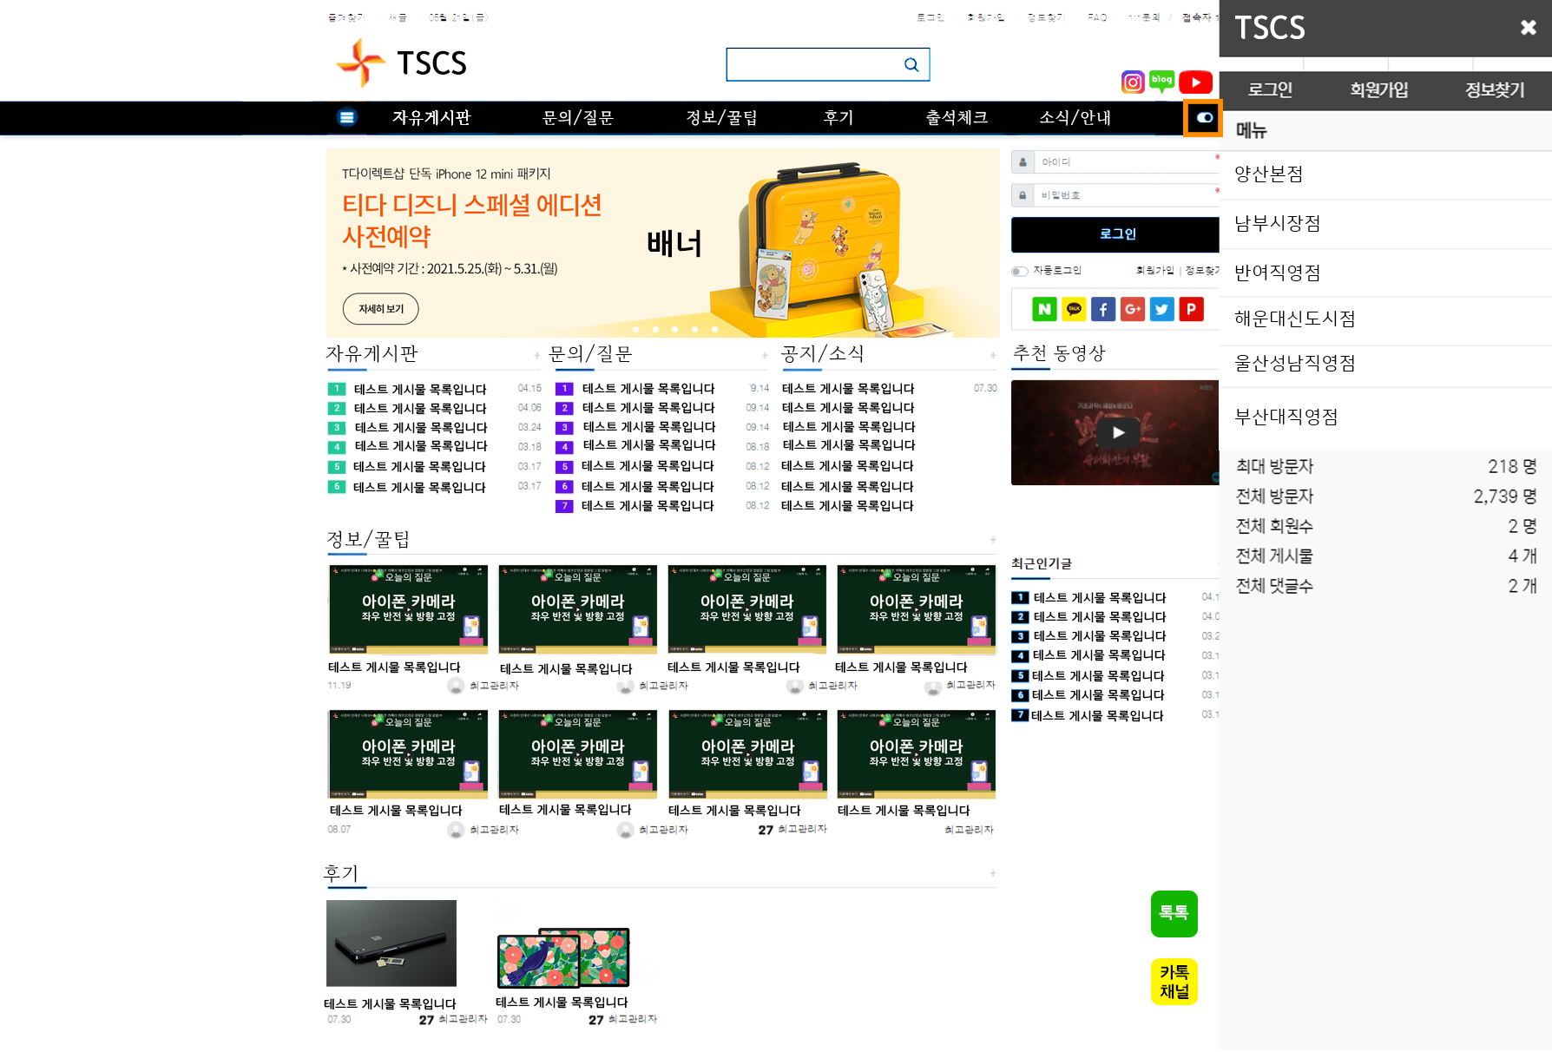Click the black 로그인 button
The width and height of the screenshot is (1552, 1052).
(x=1116, y=234)
